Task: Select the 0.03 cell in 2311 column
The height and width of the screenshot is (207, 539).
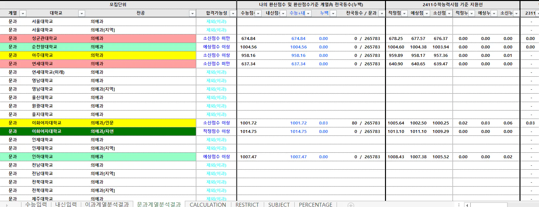Action: point(530,123)
